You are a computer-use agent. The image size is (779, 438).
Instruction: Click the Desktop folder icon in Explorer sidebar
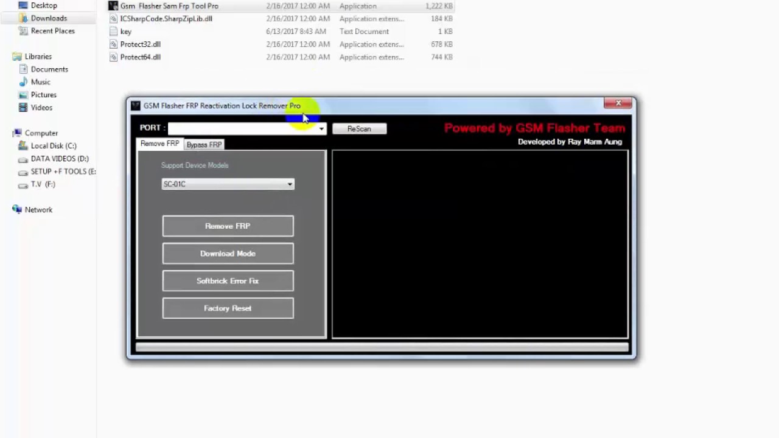tap(23, 5)
